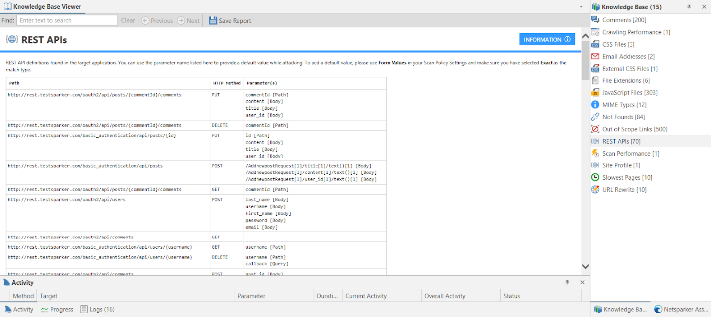Click the Out of Scope Links icon

point(595,129)
